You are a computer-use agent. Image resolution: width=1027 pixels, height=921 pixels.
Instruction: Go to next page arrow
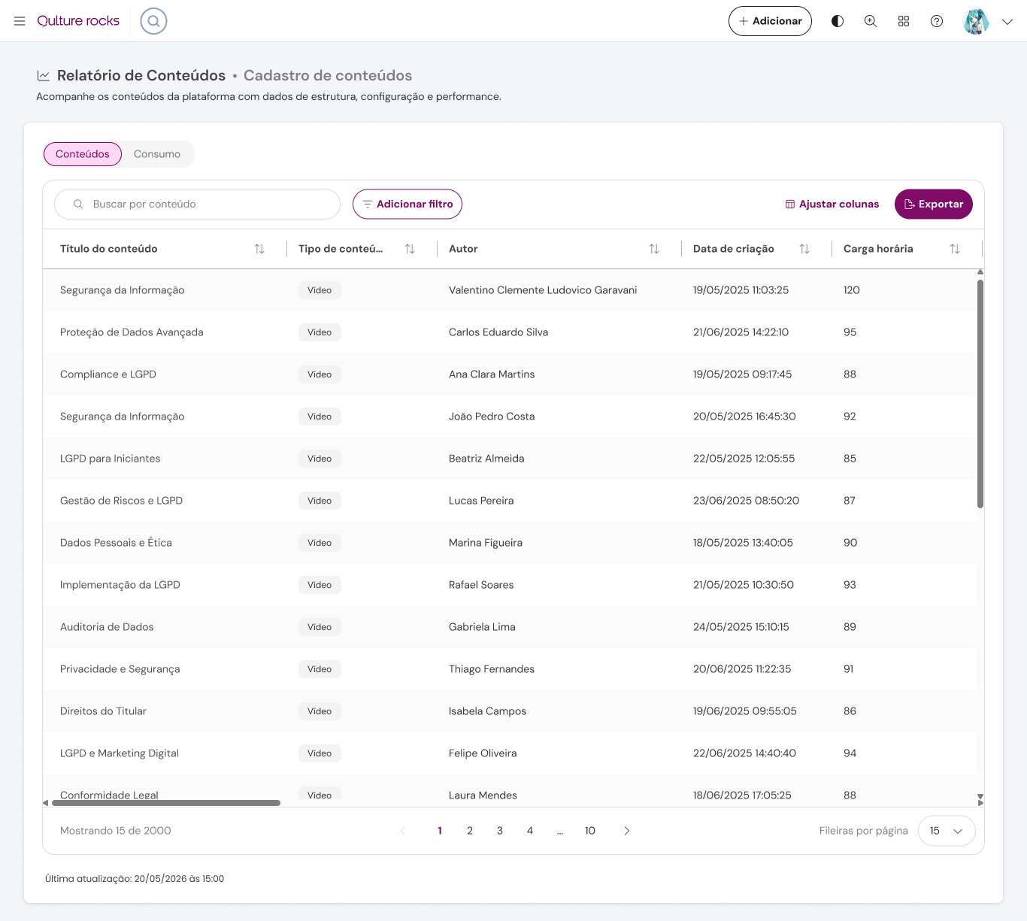tap(627, 831)
